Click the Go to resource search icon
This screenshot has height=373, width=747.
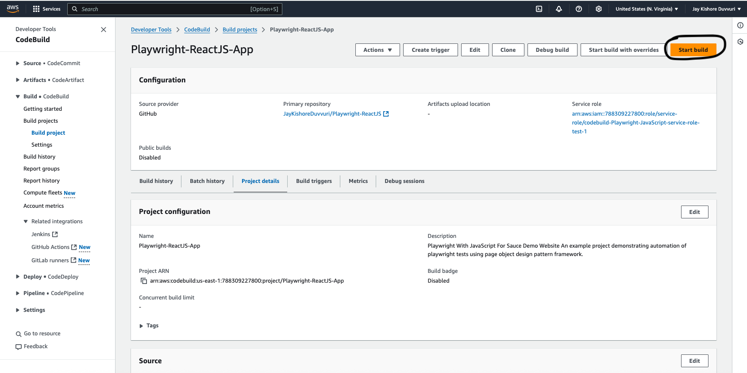pyautogui.click(x=19, y=334)
